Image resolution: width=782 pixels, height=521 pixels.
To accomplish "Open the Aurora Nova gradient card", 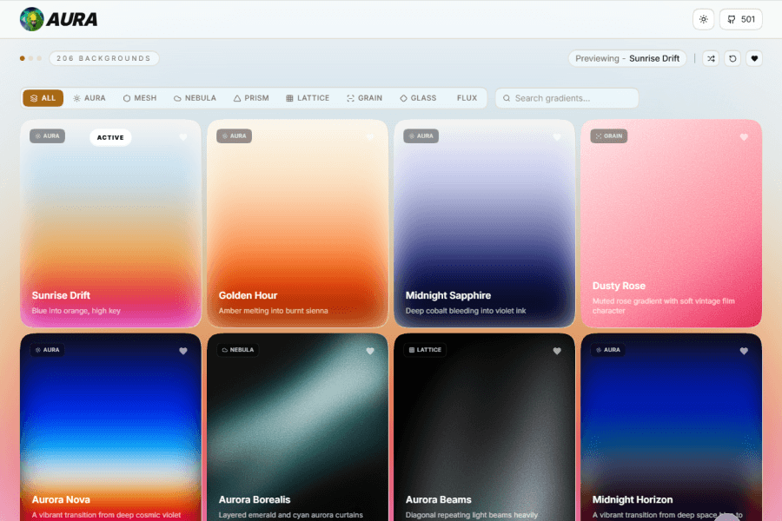I will (110, 427).
